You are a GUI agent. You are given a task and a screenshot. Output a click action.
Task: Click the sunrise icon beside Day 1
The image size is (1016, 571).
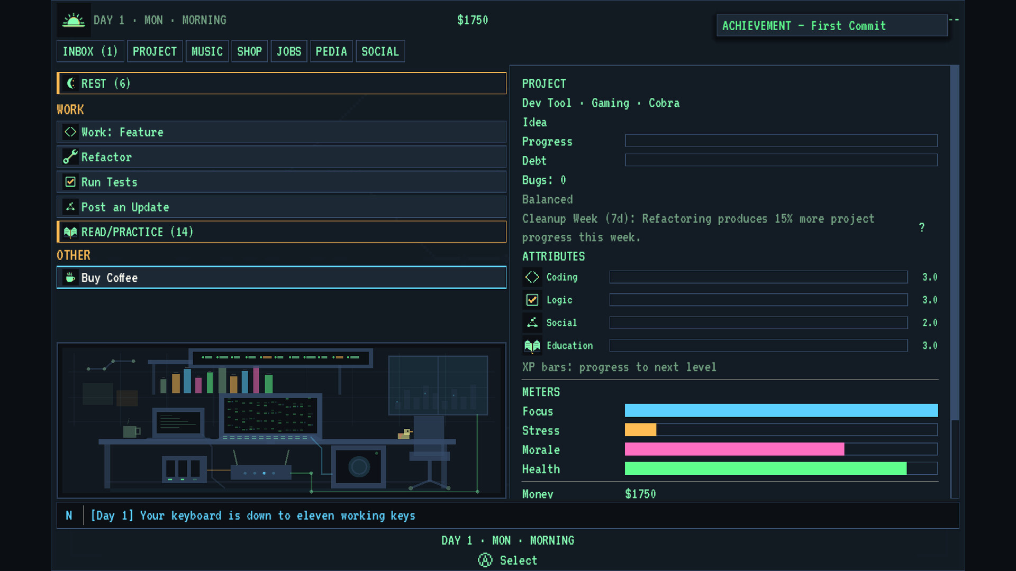pyautogui.click(x=74, y=20)
